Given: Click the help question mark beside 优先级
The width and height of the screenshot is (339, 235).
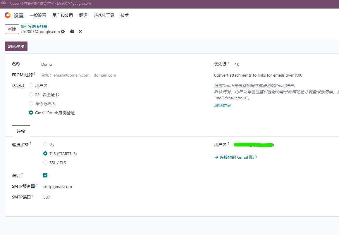Looking at the screenshot, I should pos(228,63).
